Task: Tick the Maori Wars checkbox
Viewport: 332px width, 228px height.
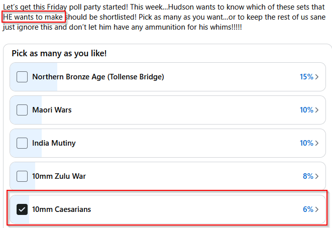Action: tap(22, 110)
